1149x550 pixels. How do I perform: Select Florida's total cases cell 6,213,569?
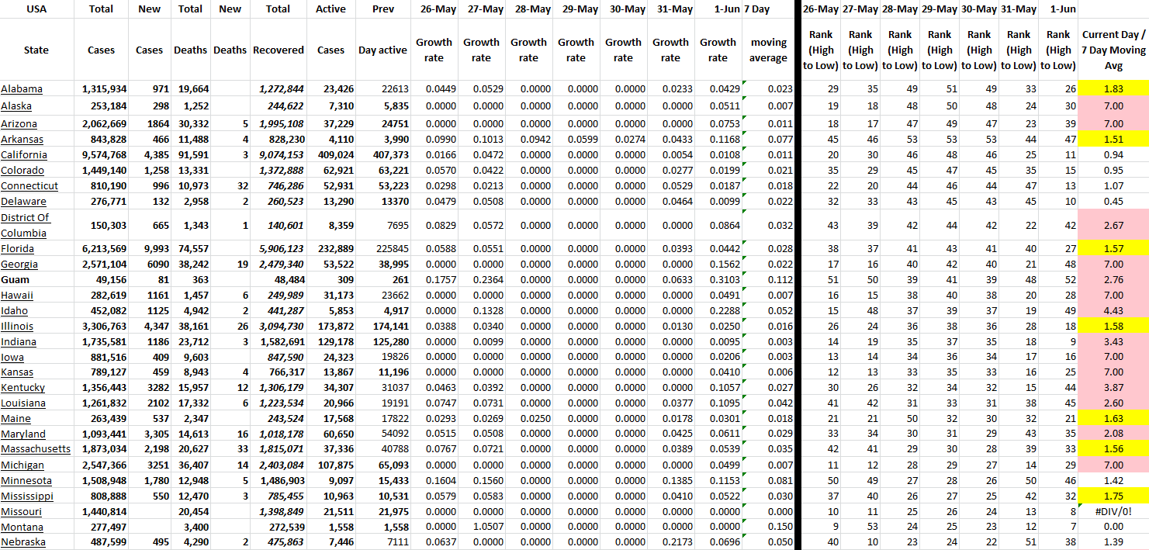pyautogui.click(x=101, y=249)
